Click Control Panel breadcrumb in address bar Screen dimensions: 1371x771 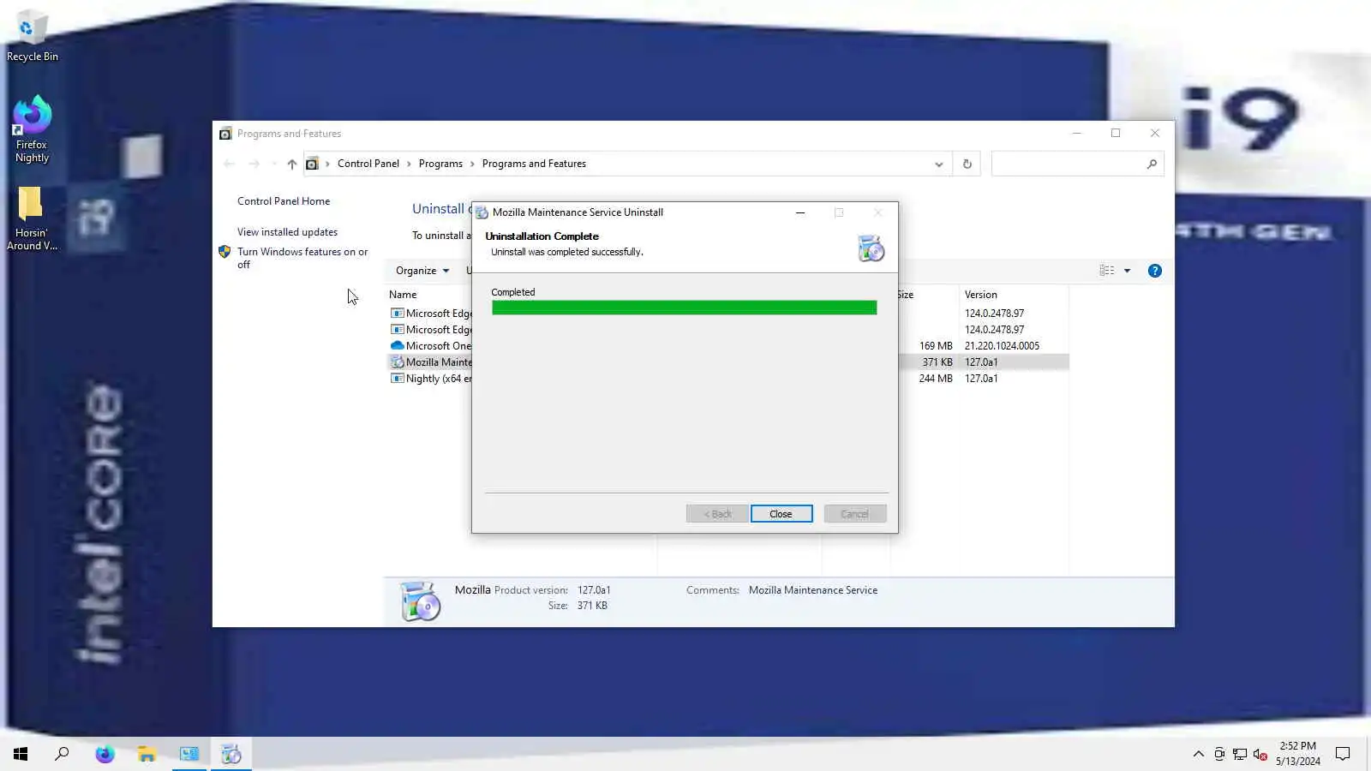368,164
